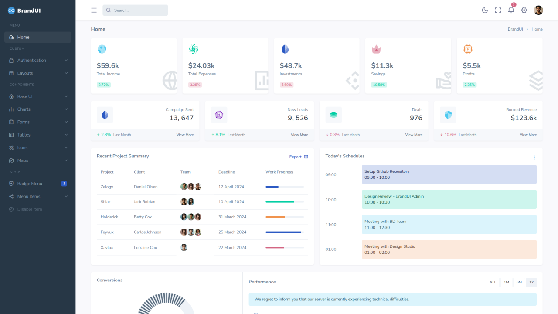The width and height of the screenshot is (558, 314).
Task: Click the New Leads chip icon
Action: coord(219,115)
